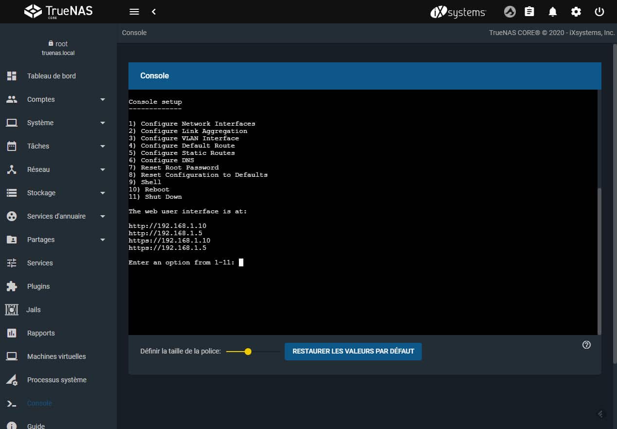The height and width of the screenshot is (429, 617).
Task: Click the Tableau de bord dashboard icon
Action: click(x=12, y=76)
